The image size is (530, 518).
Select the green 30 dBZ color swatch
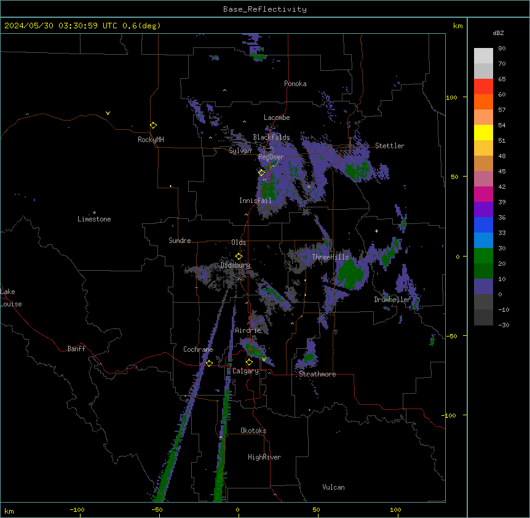pos(483,256)
